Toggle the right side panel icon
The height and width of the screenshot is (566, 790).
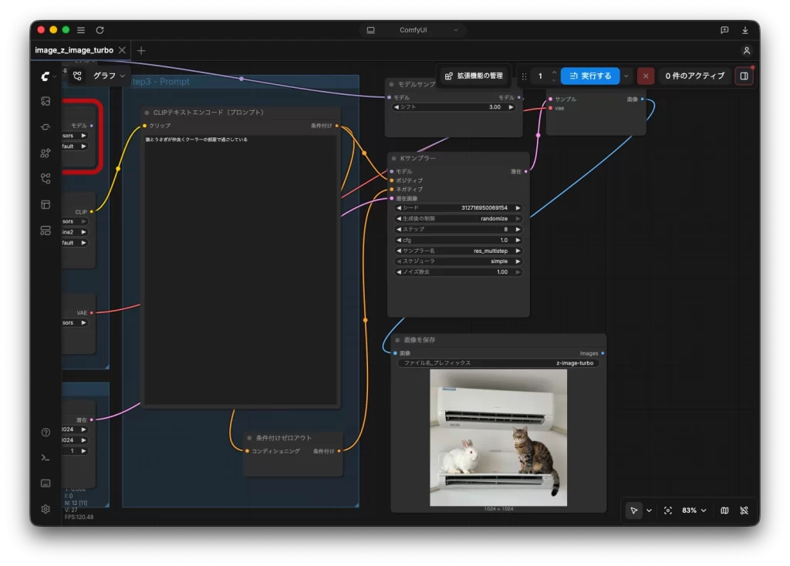point(744,76)
